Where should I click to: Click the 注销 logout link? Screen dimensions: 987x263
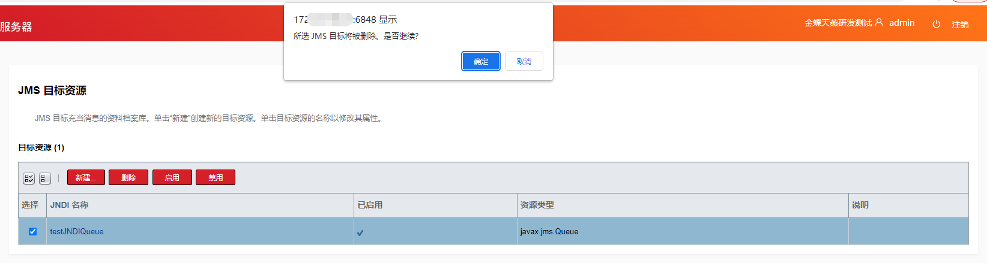(x=960, y=25)
